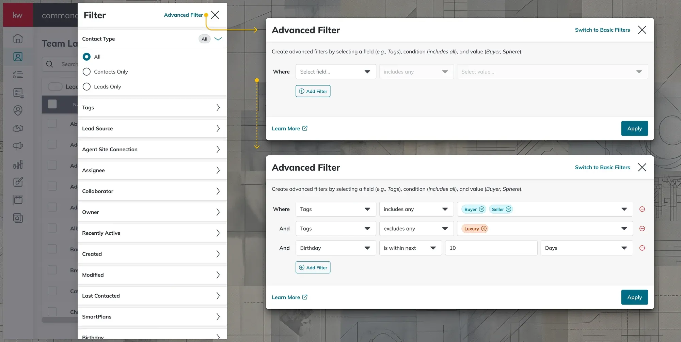
Task: Open the Tasks checklist icon in sidebar
Action: [18, 75]
